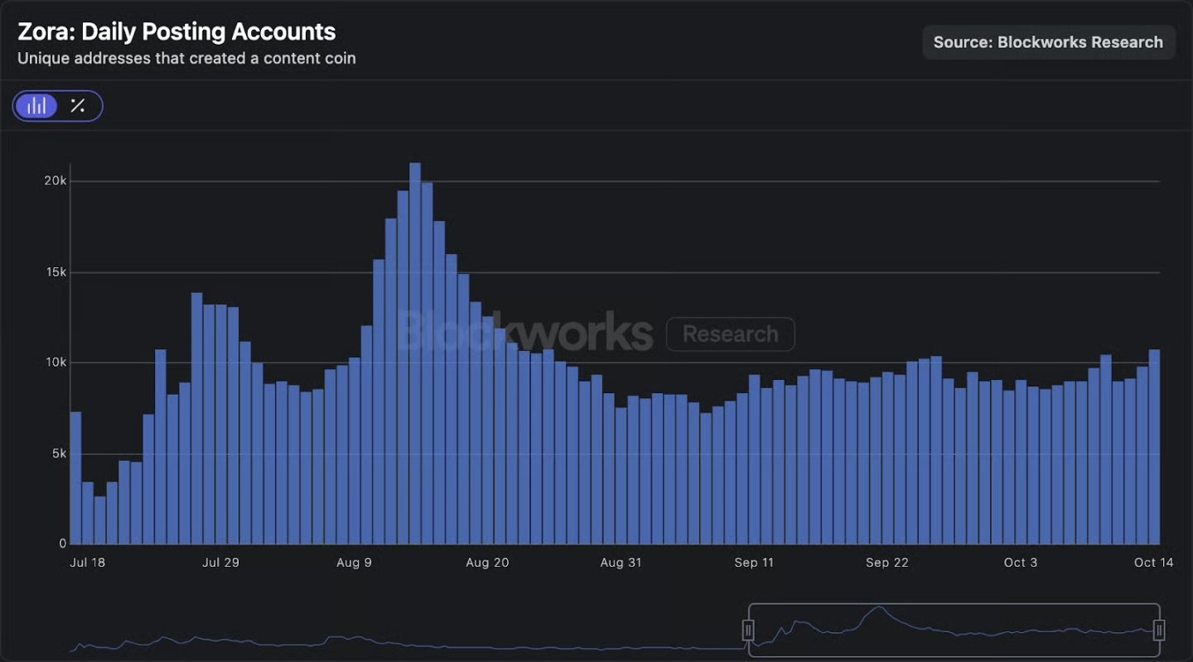
Task: Click the 20k y-axis label
Action: click(56, 181)
